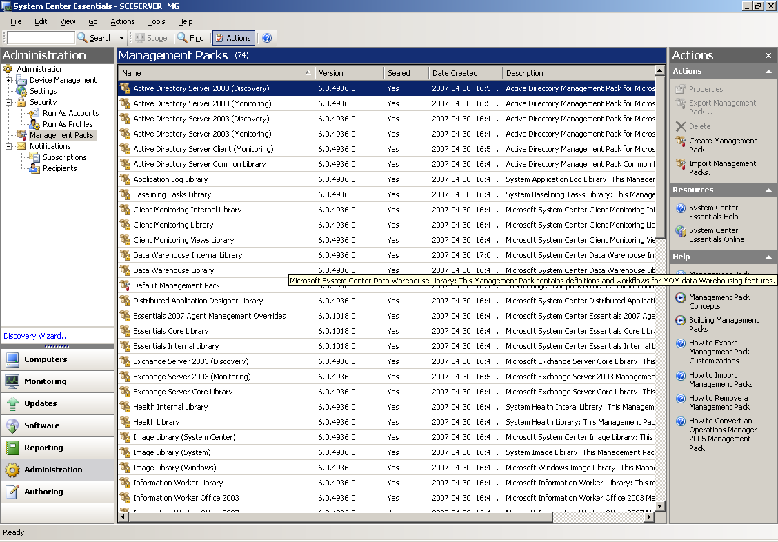Viewport: 778px width, 542px height.
Task: Open the Go menu
Action: coord(93,21)
